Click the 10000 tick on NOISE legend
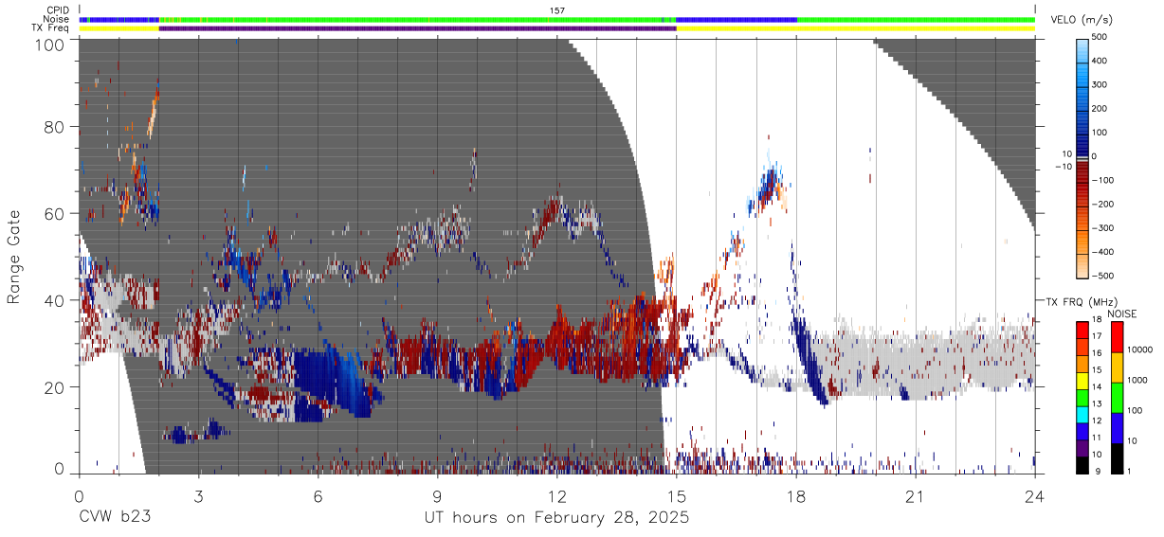The image size is (1164, 537). coord(1139,350)
